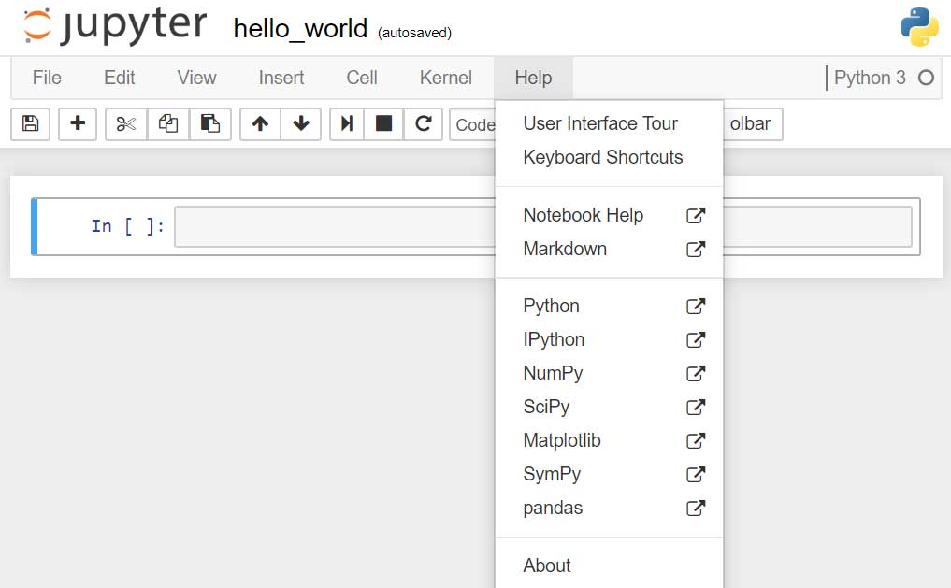
Task: Click the save and checkpoint floppy icon
Action: (x=30, y=124)
